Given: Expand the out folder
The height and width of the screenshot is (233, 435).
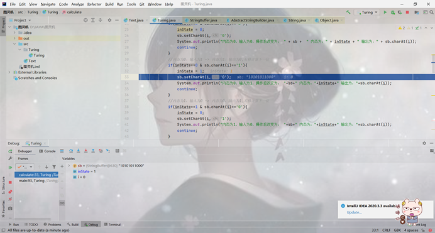Looking at the screenshot, I should point(14,38).
